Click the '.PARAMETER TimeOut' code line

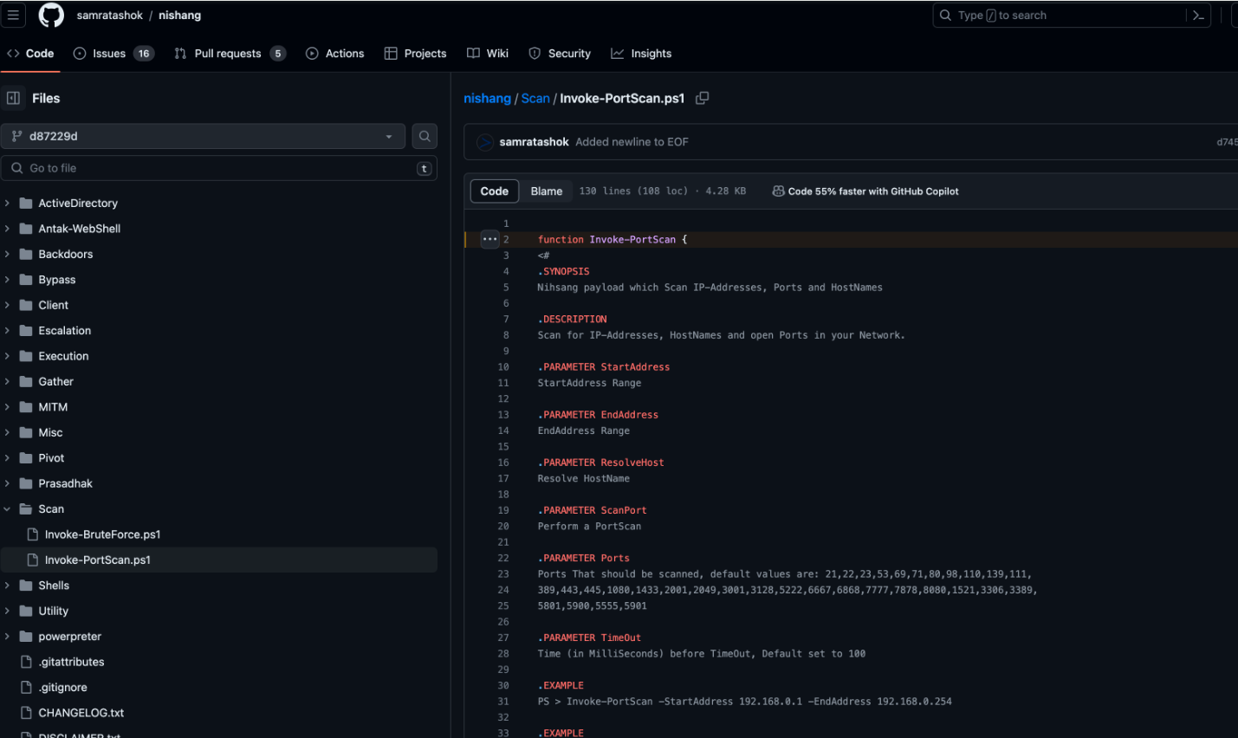pos(589,638)
